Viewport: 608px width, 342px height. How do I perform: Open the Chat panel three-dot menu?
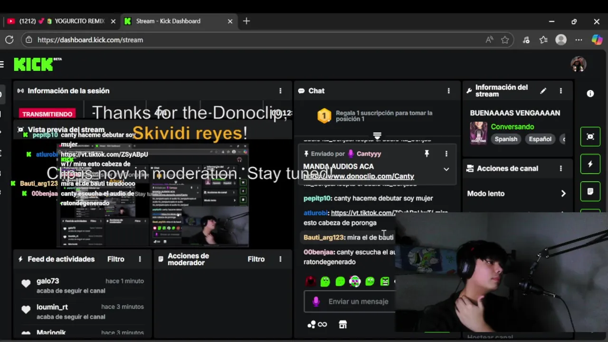[448, 91]
